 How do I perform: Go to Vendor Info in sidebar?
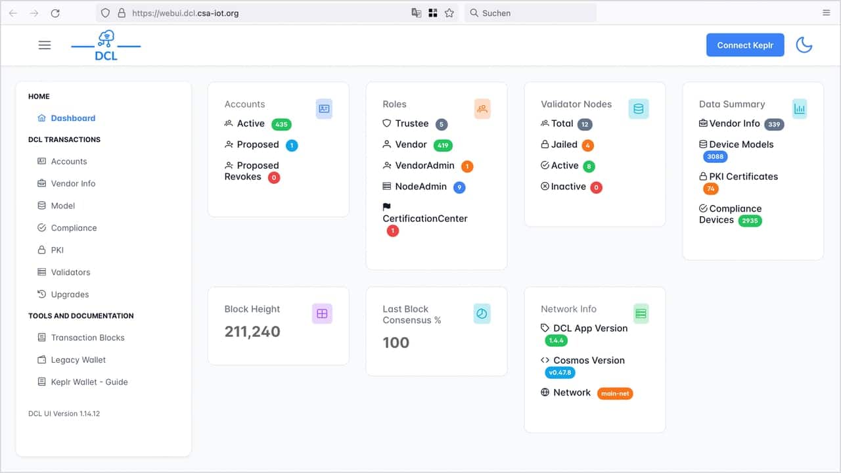coord(73,183)
